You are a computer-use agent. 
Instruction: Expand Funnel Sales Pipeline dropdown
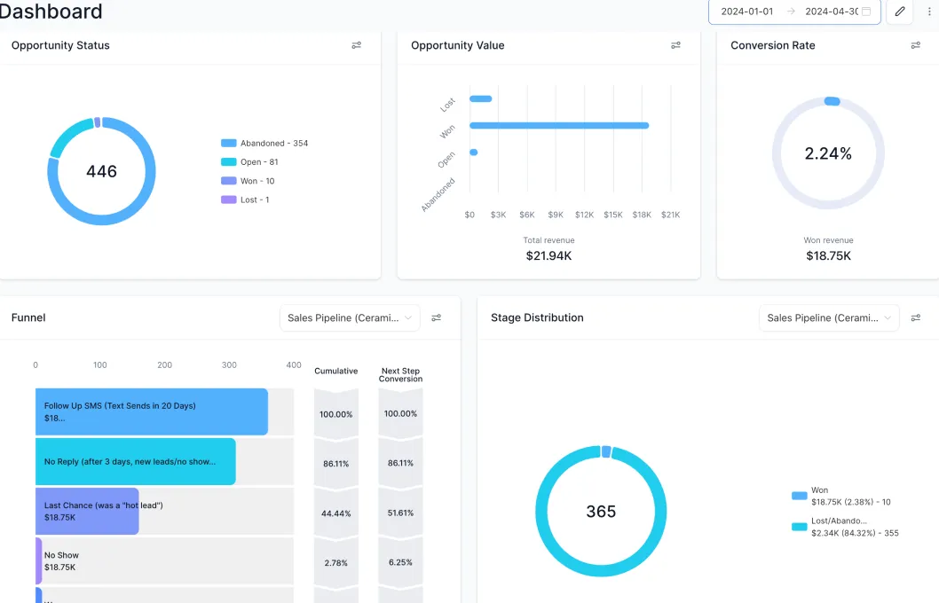click(350, 317)
